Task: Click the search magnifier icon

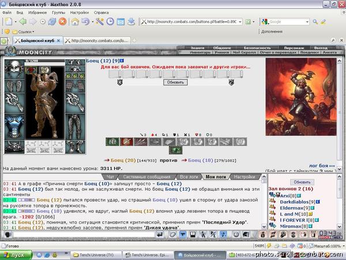Action: [315, 22]
